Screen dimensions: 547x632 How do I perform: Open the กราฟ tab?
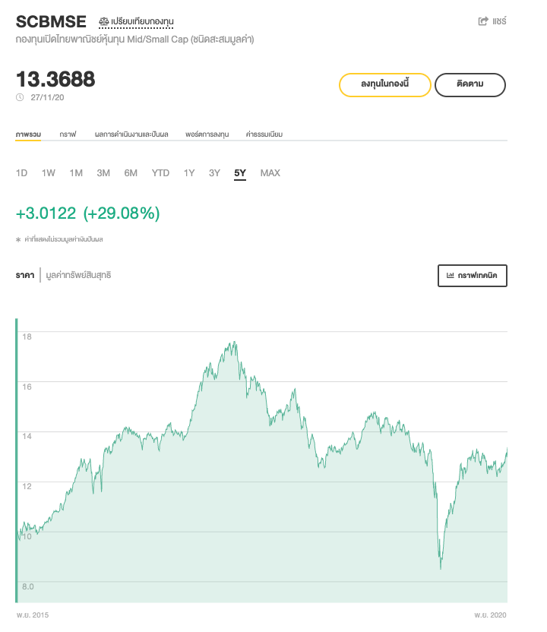tap(68, 134)
